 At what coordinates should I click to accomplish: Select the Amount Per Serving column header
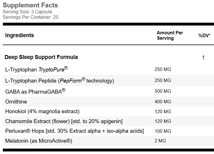tap(170, 35)
